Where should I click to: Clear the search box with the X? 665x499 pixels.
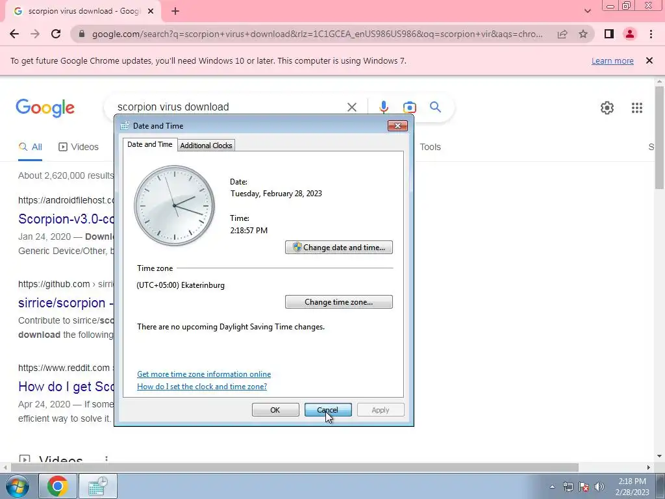(x=352, y=107)
